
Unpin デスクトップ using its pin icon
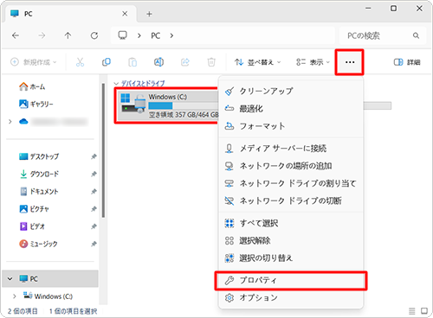[x=94, y=156]
